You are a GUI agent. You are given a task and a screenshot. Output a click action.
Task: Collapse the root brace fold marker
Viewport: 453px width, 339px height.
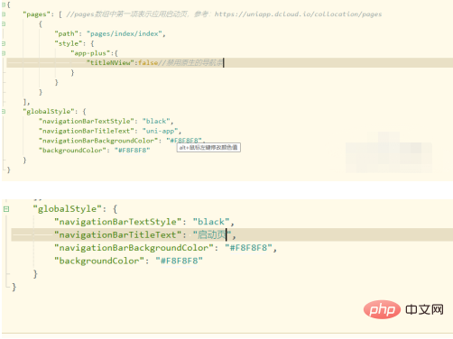coord(4,5)
